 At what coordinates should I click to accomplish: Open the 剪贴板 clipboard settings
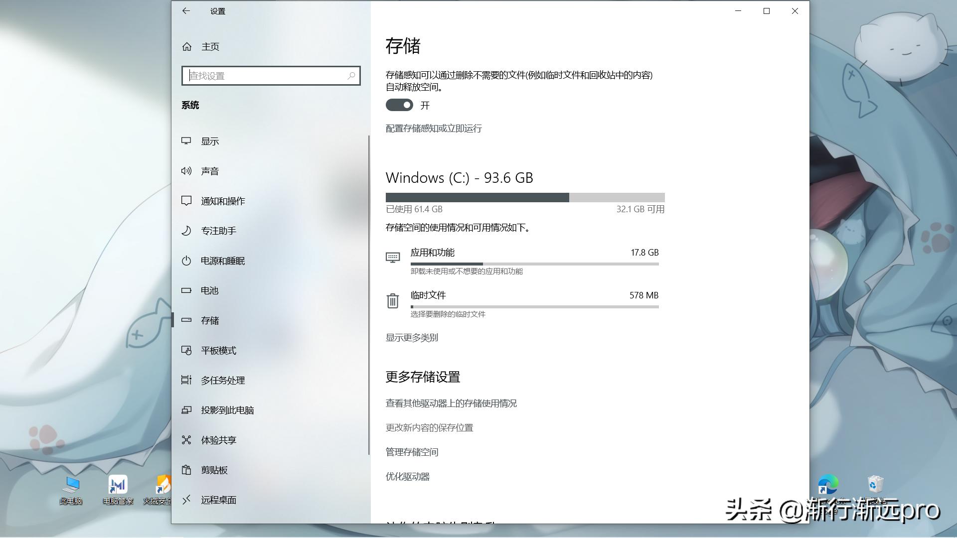pyautogui.click(x=214, y=470)
